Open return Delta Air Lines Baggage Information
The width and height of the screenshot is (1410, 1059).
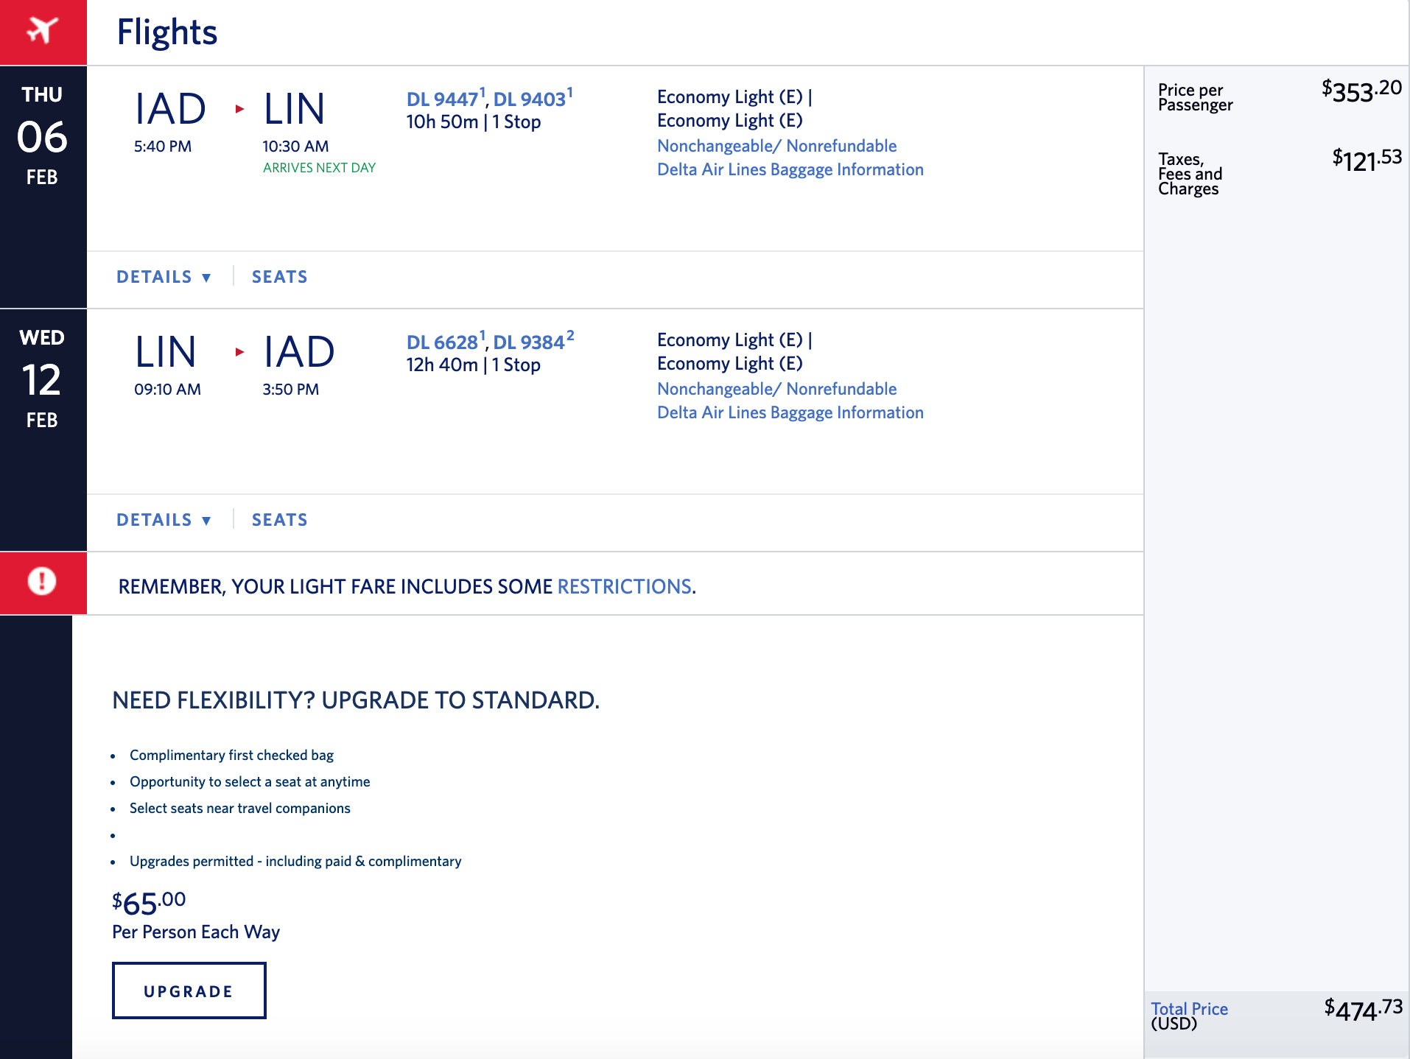coord(790,412)
